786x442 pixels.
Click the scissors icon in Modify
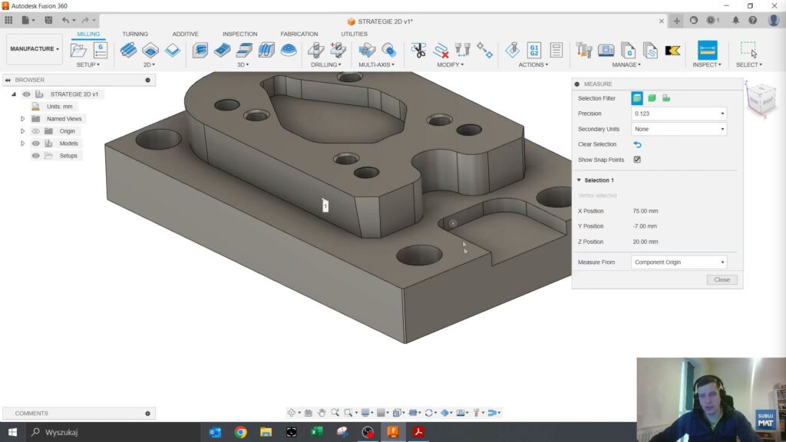click(418, 51)
